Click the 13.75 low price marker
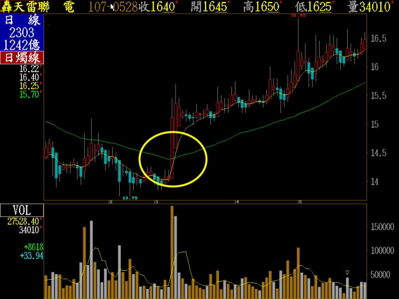Viewport: 399px width, 299px height. [130, 198]
